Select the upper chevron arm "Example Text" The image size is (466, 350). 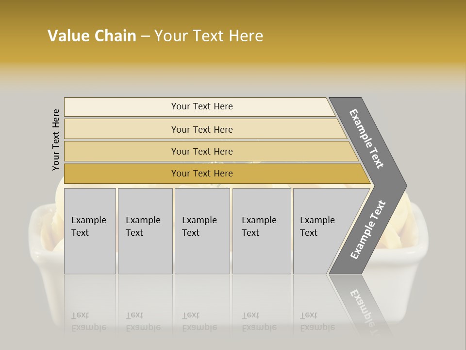click(367, 139)
